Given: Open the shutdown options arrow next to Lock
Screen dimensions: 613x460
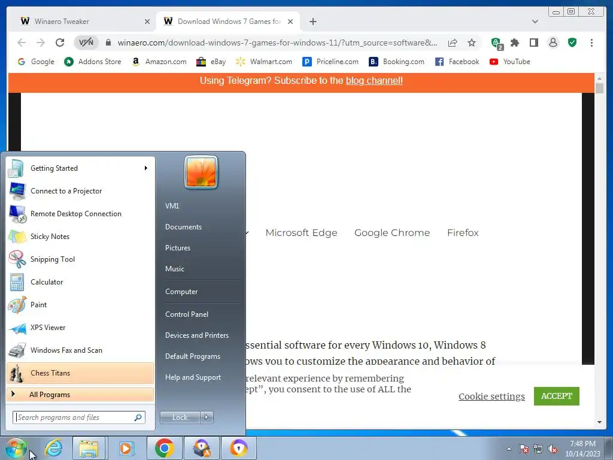Looking at the screenshot, I should (207, 417).
